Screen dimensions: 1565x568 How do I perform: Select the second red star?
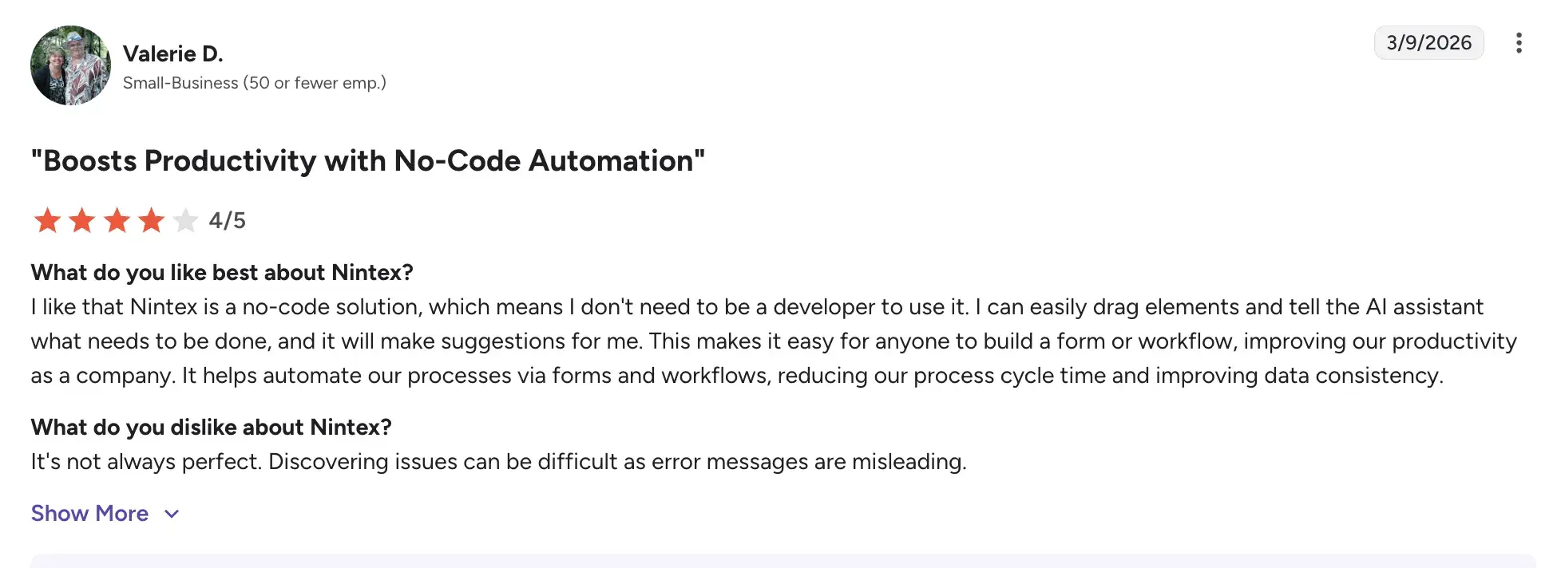point(81,220)
